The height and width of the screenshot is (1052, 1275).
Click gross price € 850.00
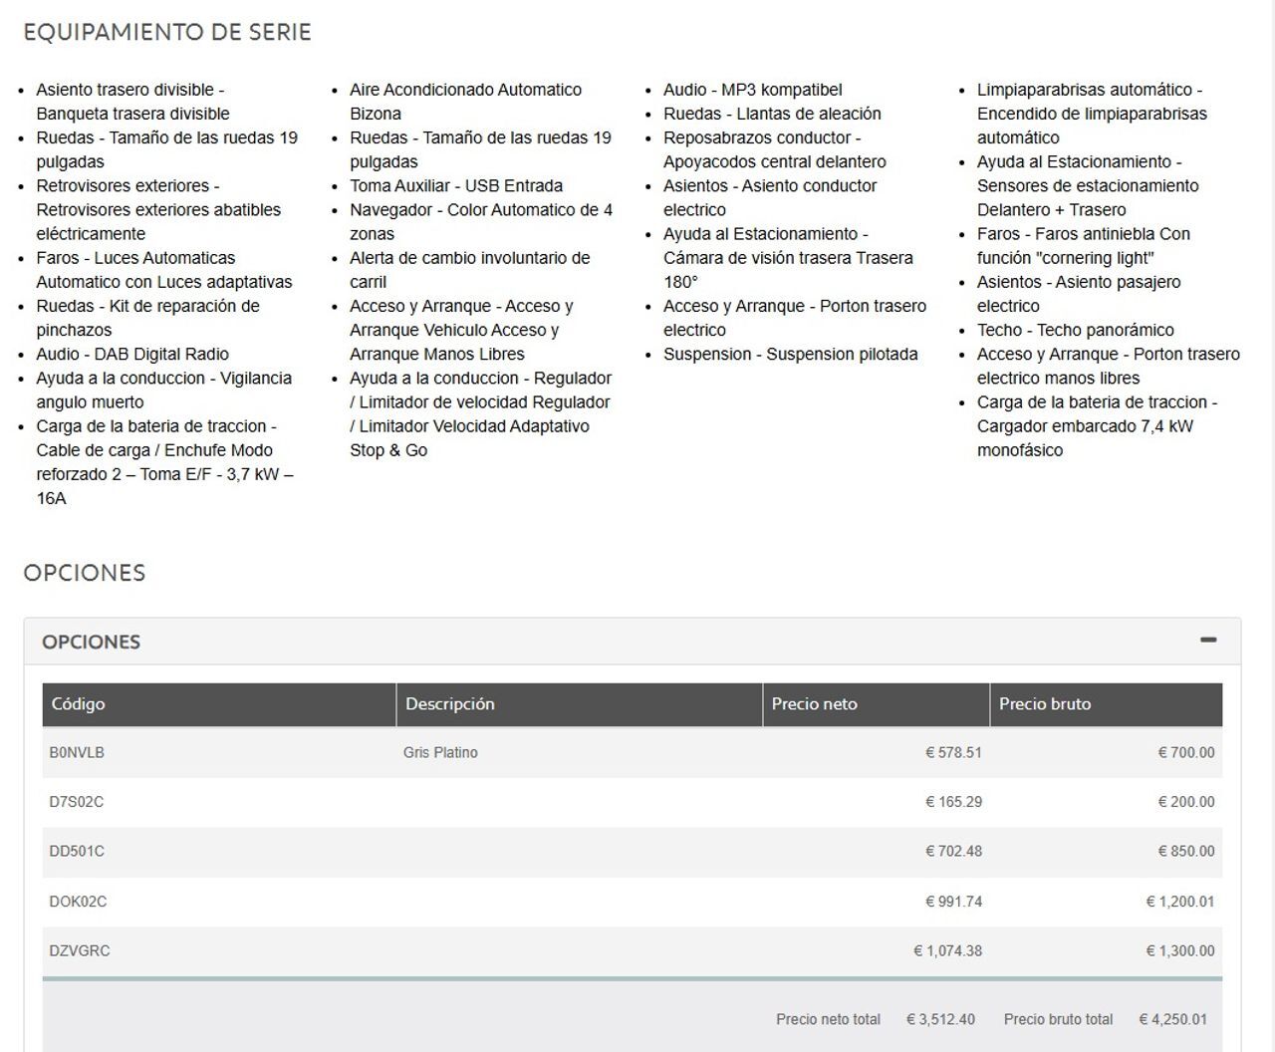(x=1186, y=852)
